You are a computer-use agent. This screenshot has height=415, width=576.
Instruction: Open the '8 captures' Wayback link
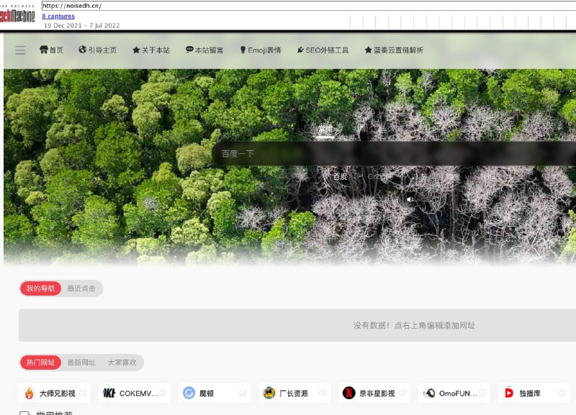point(58,16)
